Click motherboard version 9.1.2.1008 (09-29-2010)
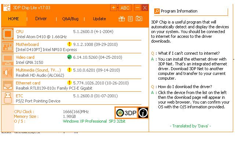The height and width of the screenshot is (141, 235). coord(95,44)
